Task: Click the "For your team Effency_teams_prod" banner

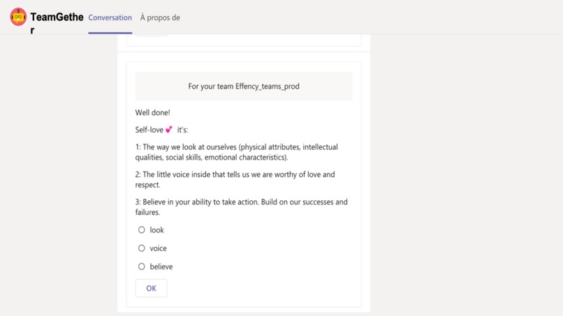Action: point(244,86)
